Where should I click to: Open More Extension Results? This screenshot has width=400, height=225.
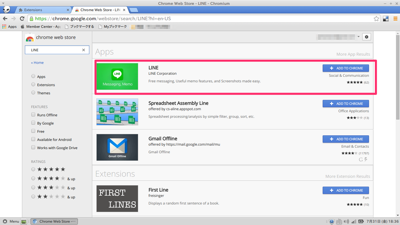tap(348, 176)
